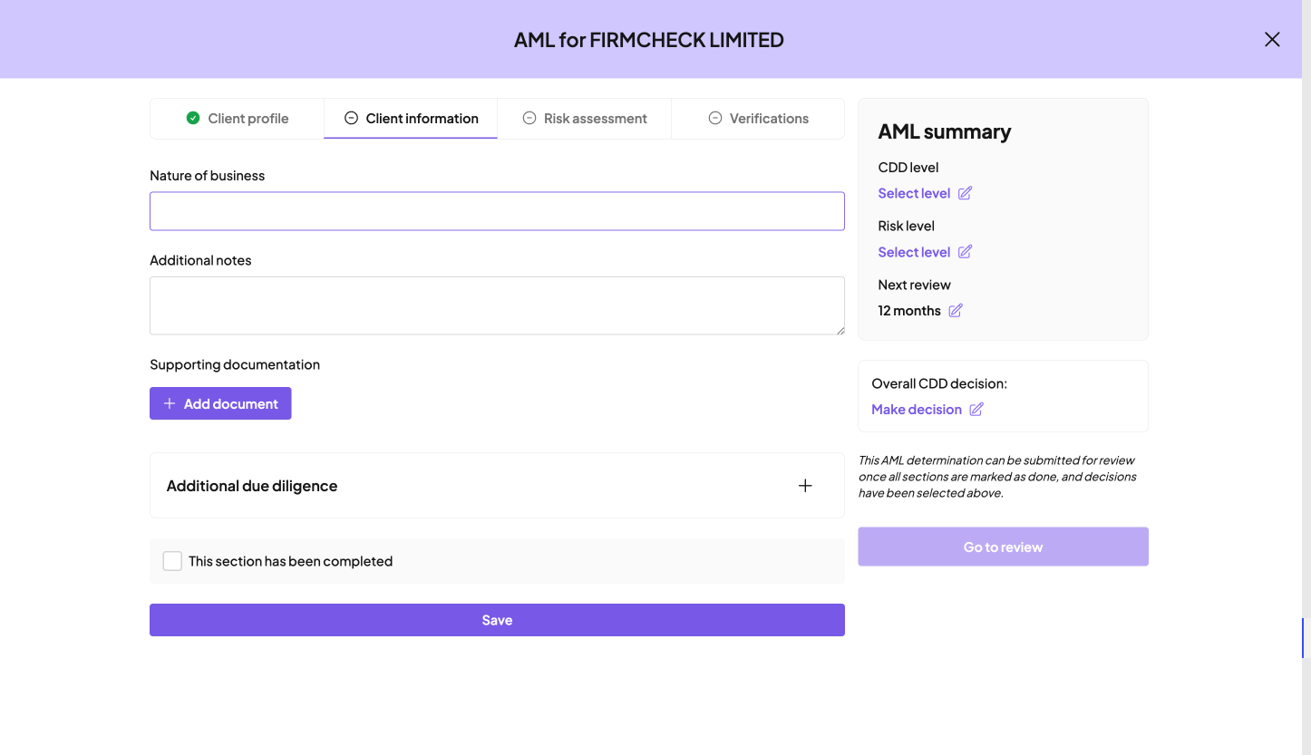The image size is (1311, 755).
Task: Click the Go to review button
Action: 1003,547
